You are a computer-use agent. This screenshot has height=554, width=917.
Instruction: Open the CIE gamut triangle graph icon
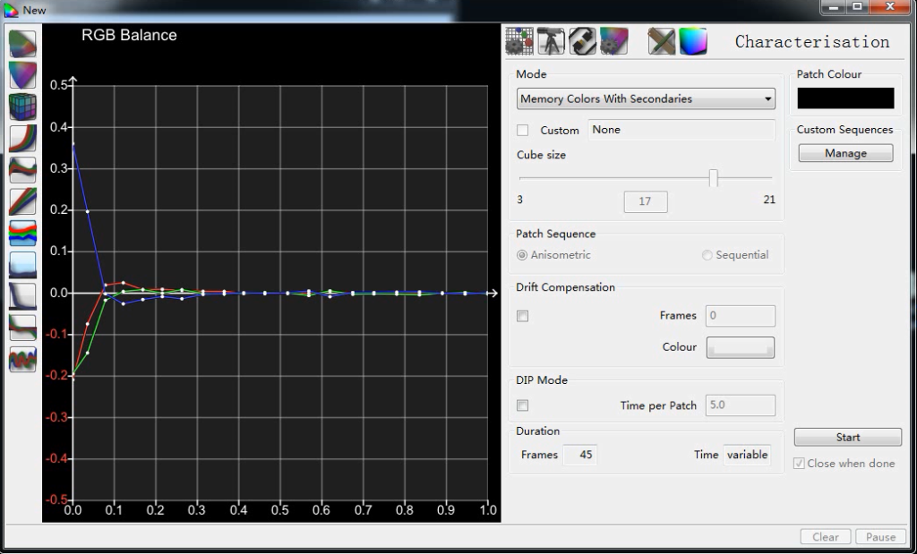(22, 75)
